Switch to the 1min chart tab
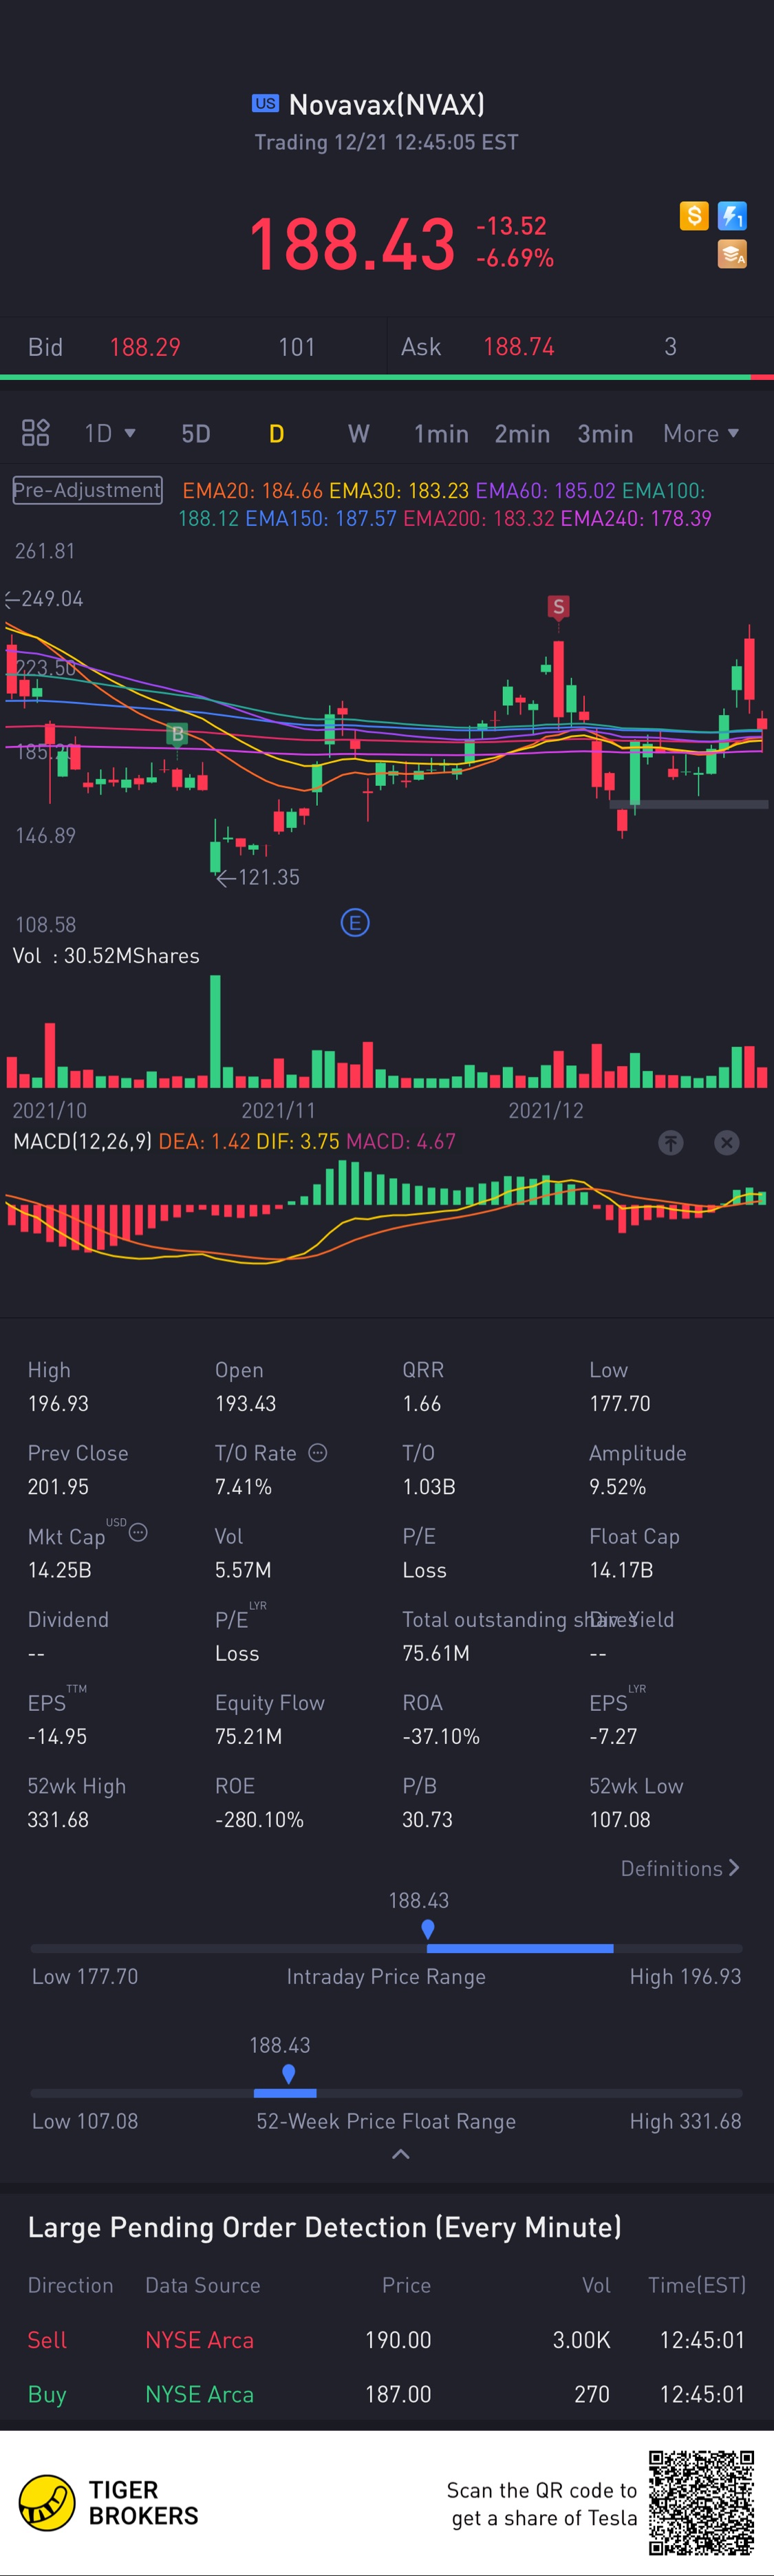 [441, 433]
